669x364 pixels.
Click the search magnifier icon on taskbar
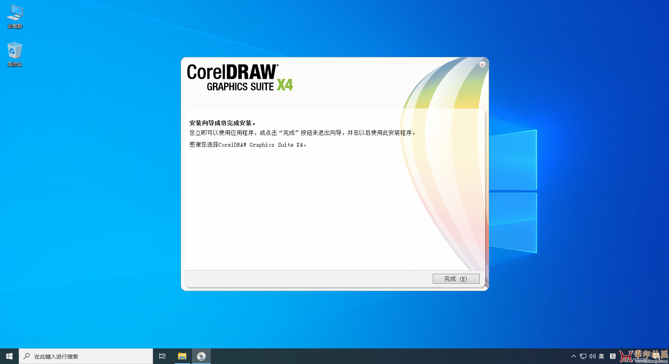click(26, 356)
